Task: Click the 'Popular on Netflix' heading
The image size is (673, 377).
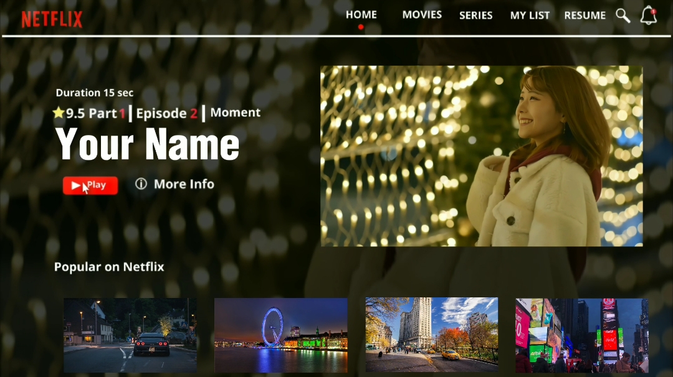Action: (109, 267)
